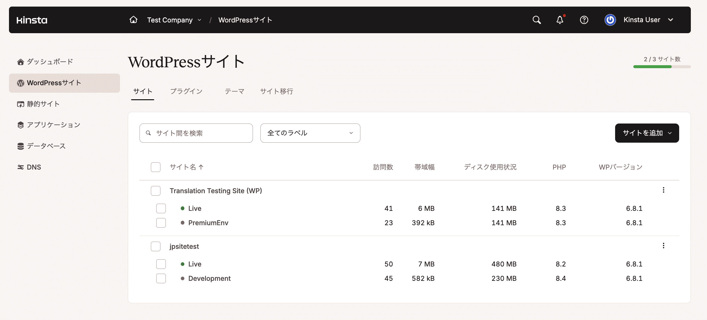Image resolution: width=707 pixels, height=320 pixels.
Task: Select 静的サイト in the sidebar
Action: pos(43,104)
